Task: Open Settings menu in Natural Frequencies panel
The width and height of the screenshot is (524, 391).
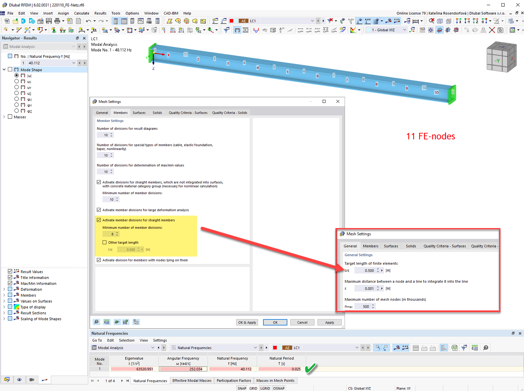Action: (160, 340)
